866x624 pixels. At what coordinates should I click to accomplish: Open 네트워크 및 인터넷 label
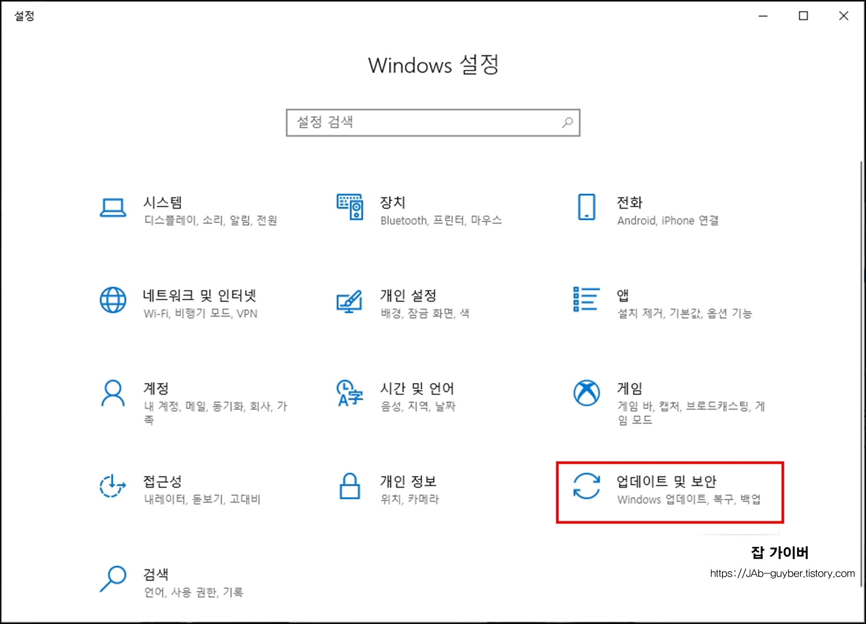pyautogui.click(x=200, y=295)
